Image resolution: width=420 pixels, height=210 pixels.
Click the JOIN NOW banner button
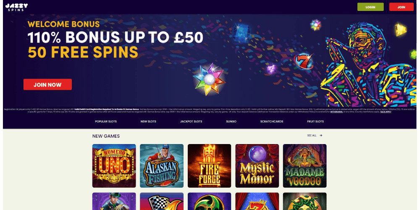(48, 85)
